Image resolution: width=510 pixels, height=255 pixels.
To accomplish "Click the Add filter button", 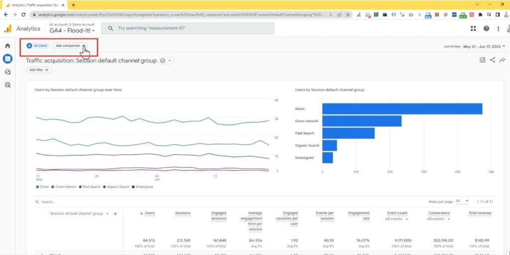I will [39, 70].
